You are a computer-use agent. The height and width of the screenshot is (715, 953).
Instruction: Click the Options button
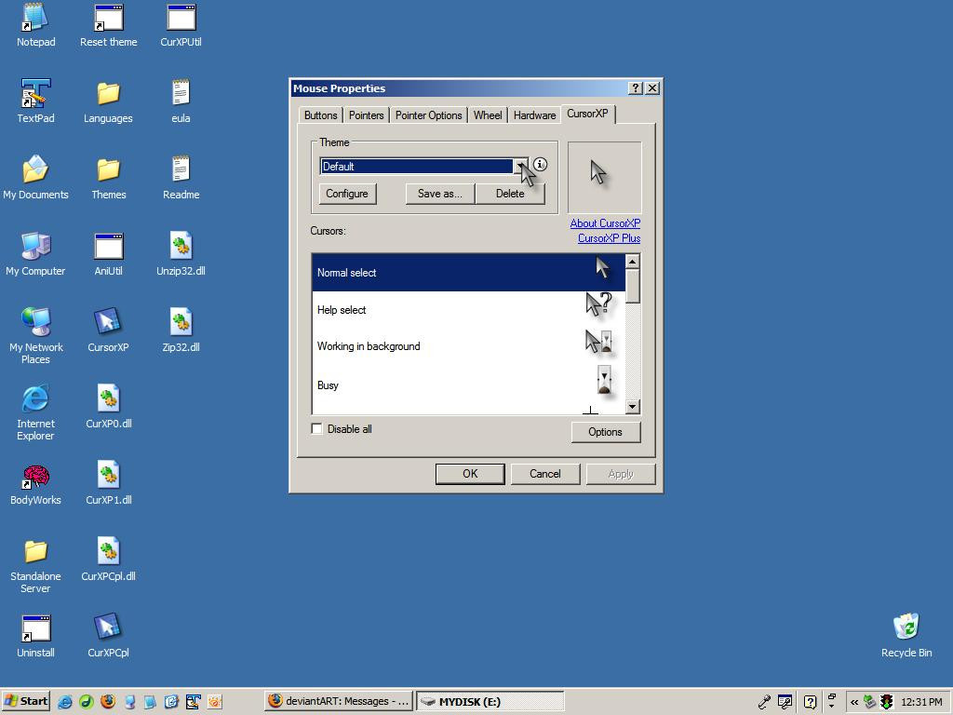[605, 432]
